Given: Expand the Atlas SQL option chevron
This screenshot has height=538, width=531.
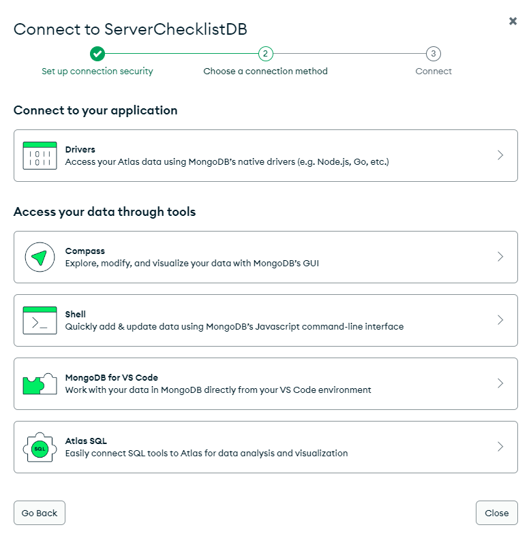Looking at the screenshot, I should (500, 446).
